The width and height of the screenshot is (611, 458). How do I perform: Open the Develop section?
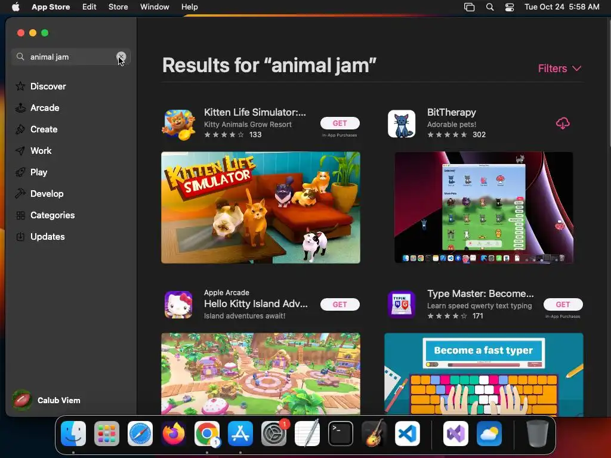click(x=47, y=193)
